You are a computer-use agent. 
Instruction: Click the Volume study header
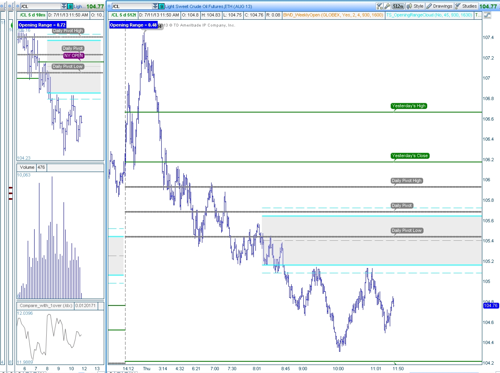27,167
